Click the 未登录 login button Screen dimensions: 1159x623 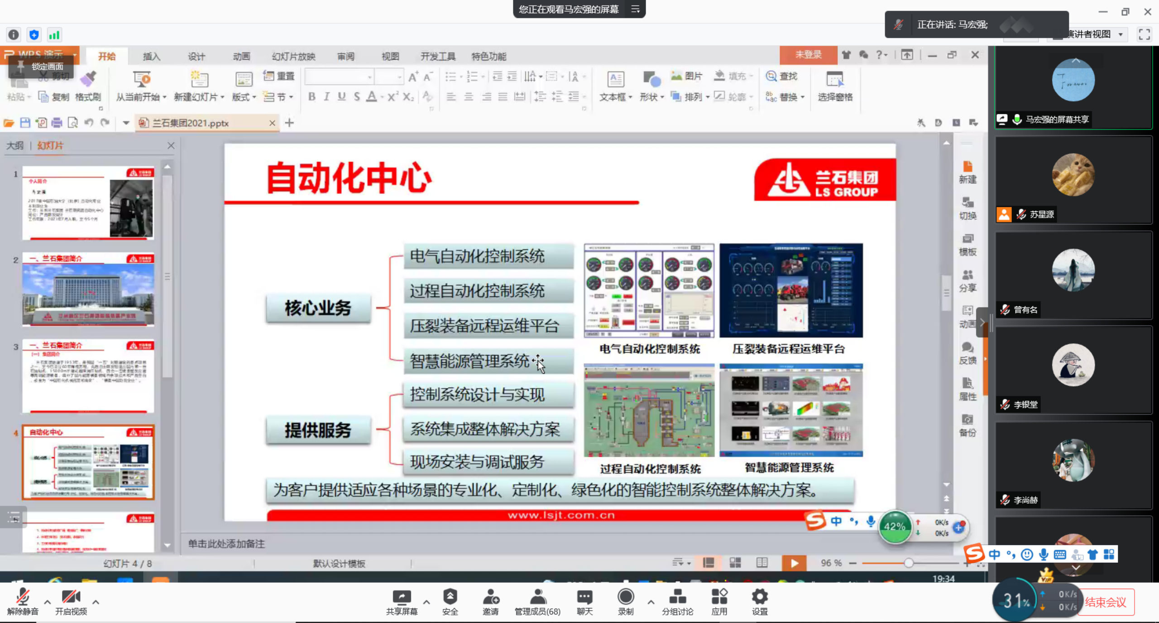[x=808, y=55]
